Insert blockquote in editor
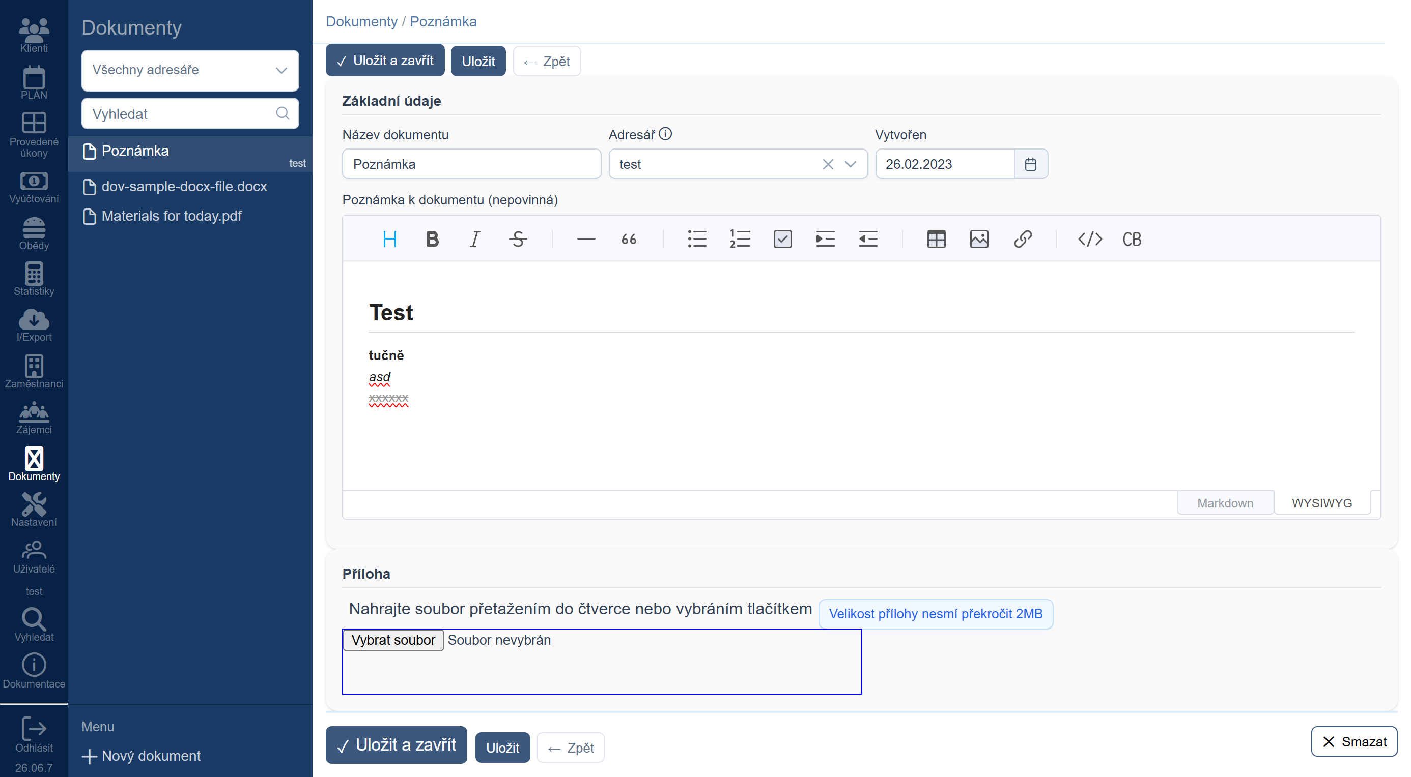Image resolution: width=1411 pixels, height=777 pixels. click(629, 239)
